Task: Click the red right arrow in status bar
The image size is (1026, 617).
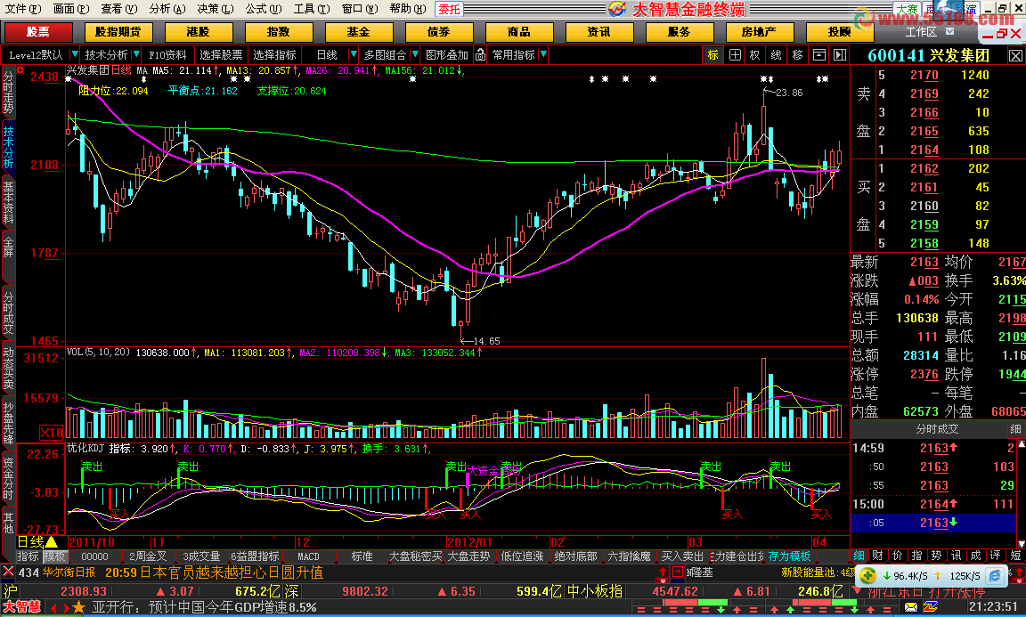Action: (x=66, y=608)
